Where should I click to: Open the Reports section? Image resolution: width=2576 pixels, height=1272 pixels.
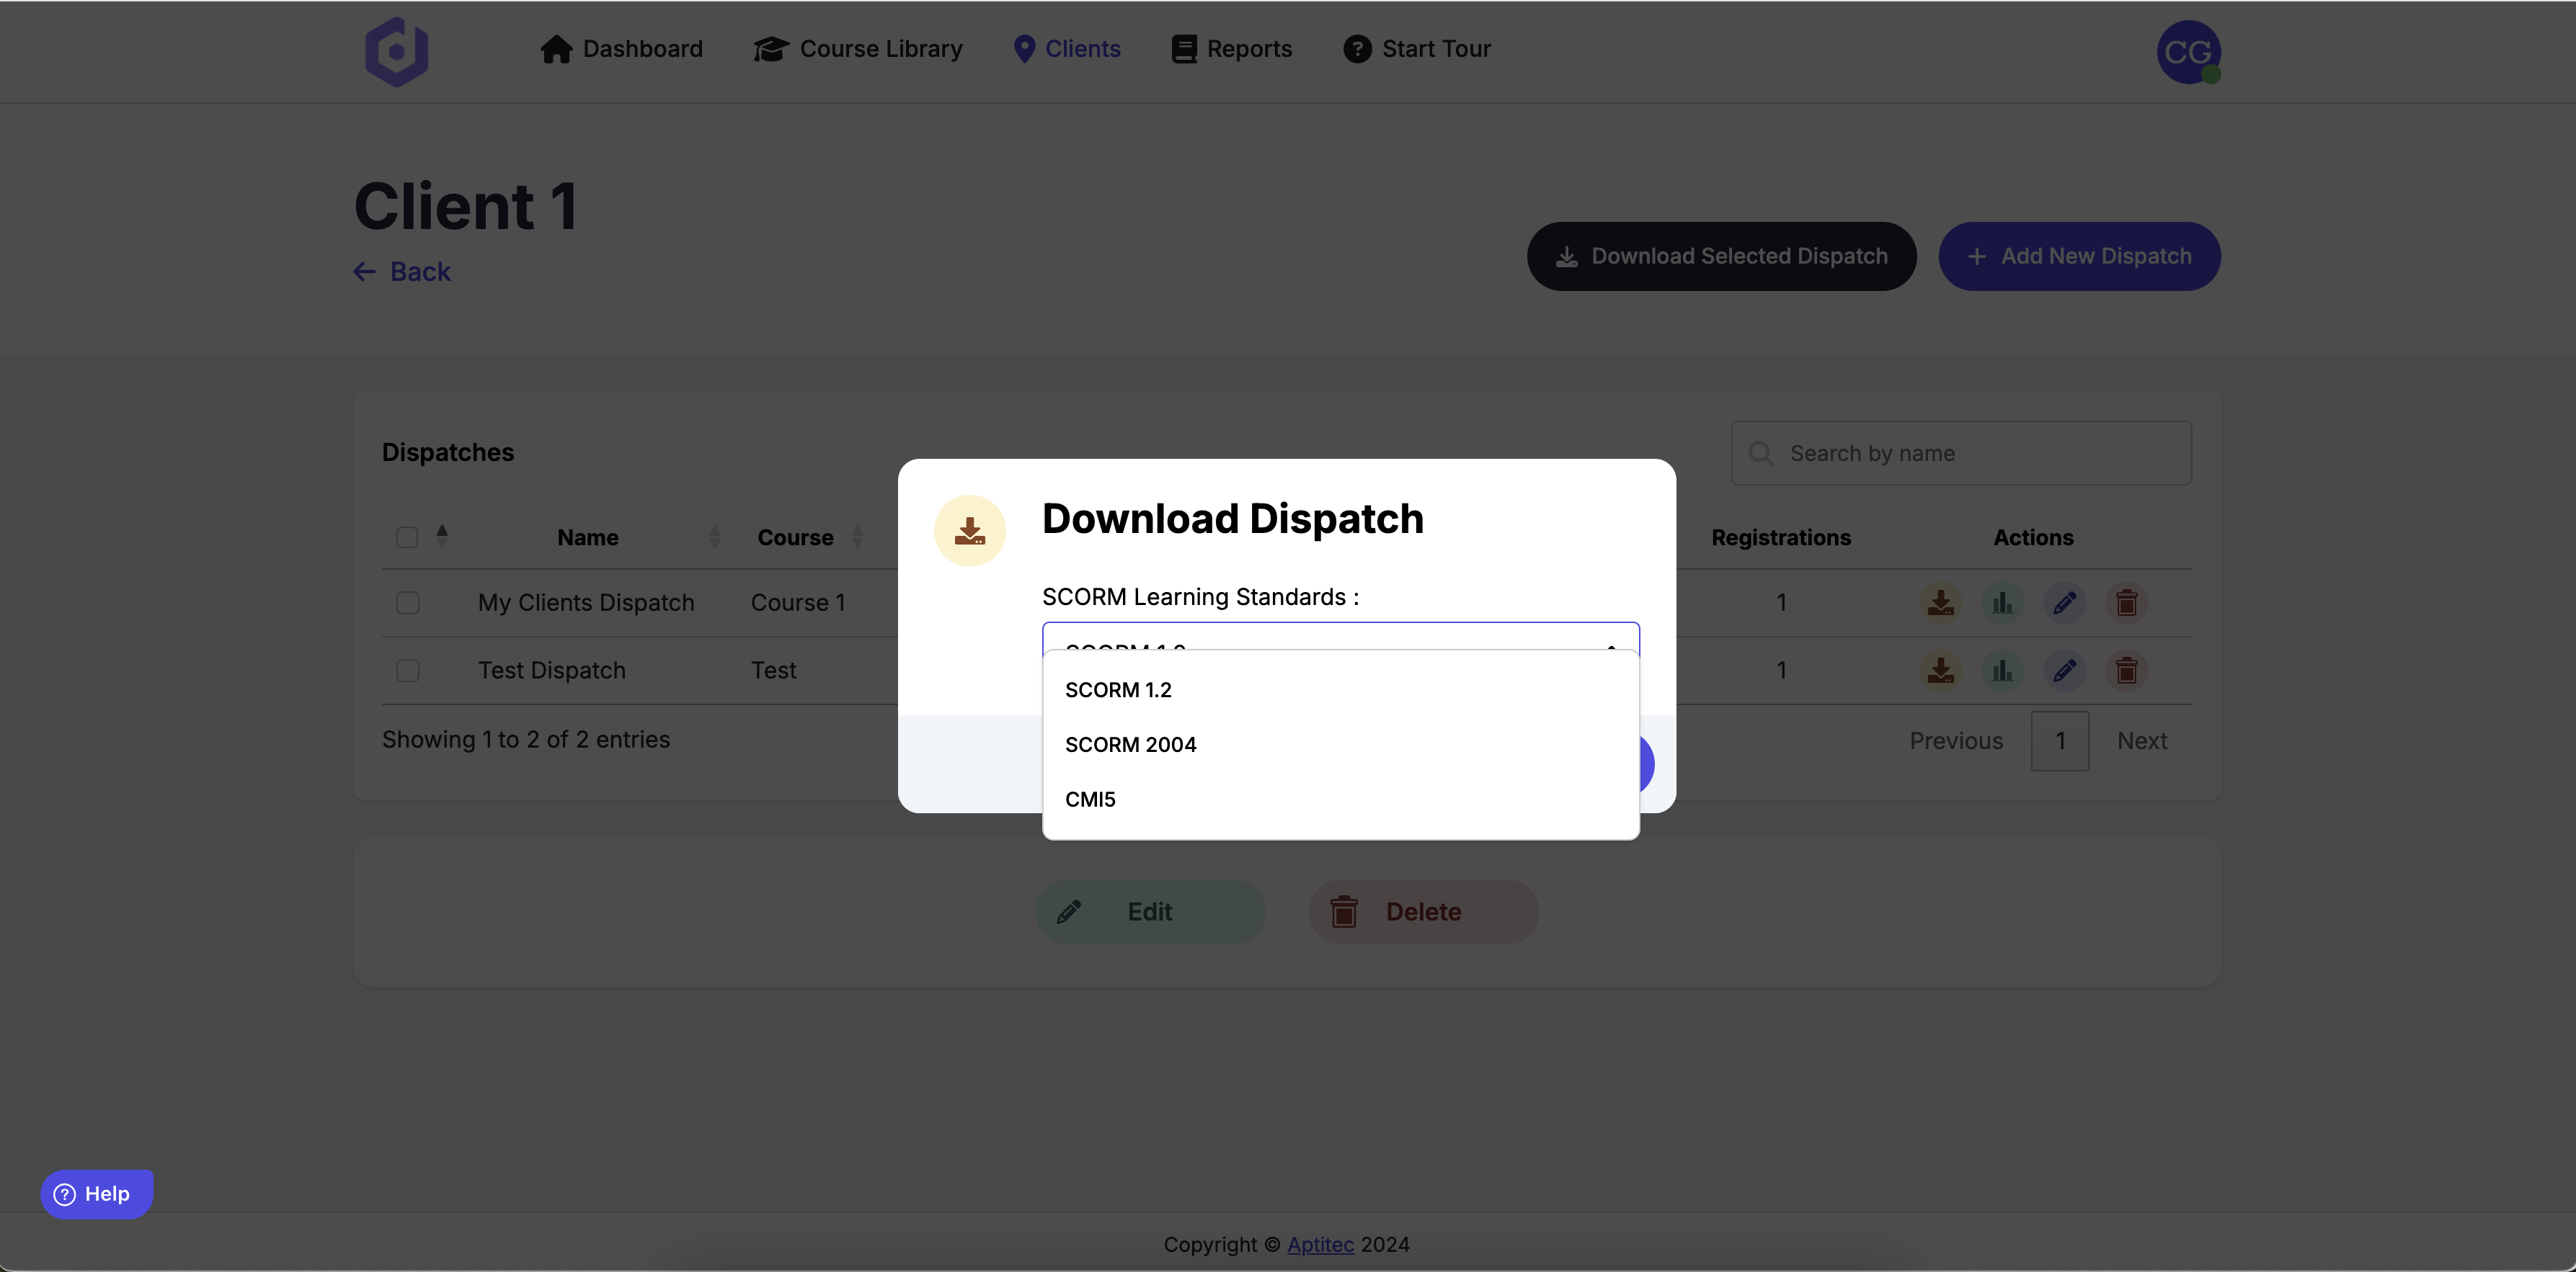(x=1231, y=48)
